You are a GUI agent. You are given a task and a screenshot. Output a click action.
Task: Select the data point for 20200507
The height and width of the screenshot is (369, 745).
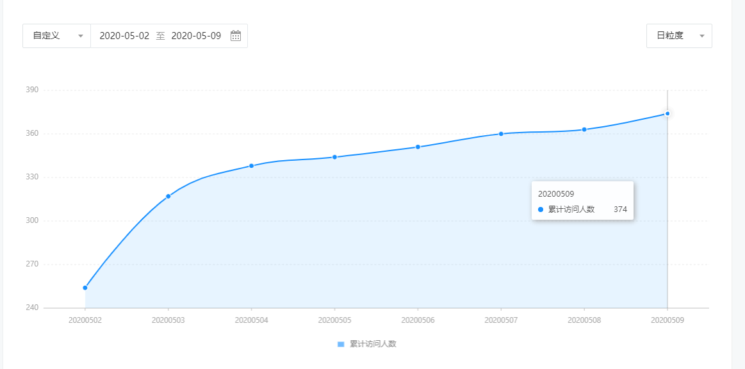point(501,134)
